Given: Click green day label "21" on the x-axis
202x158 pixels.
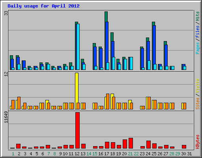Looking at the screenshot, I should [x=130, y=154].
